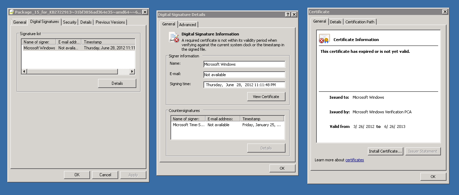The width and height of the screenshot is (459, 195).
Task: Select the Digital Signatures tab
Action: click(45, 22)
